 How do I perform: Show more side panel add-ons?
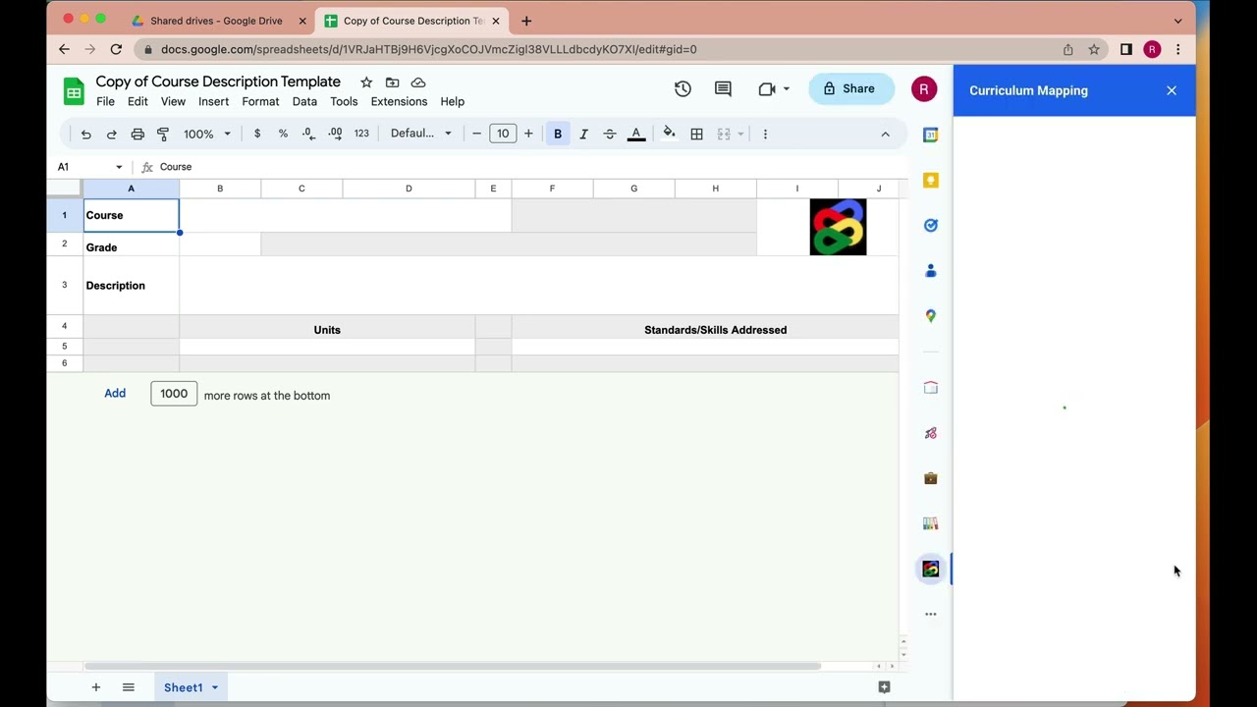tap(931, 615)
